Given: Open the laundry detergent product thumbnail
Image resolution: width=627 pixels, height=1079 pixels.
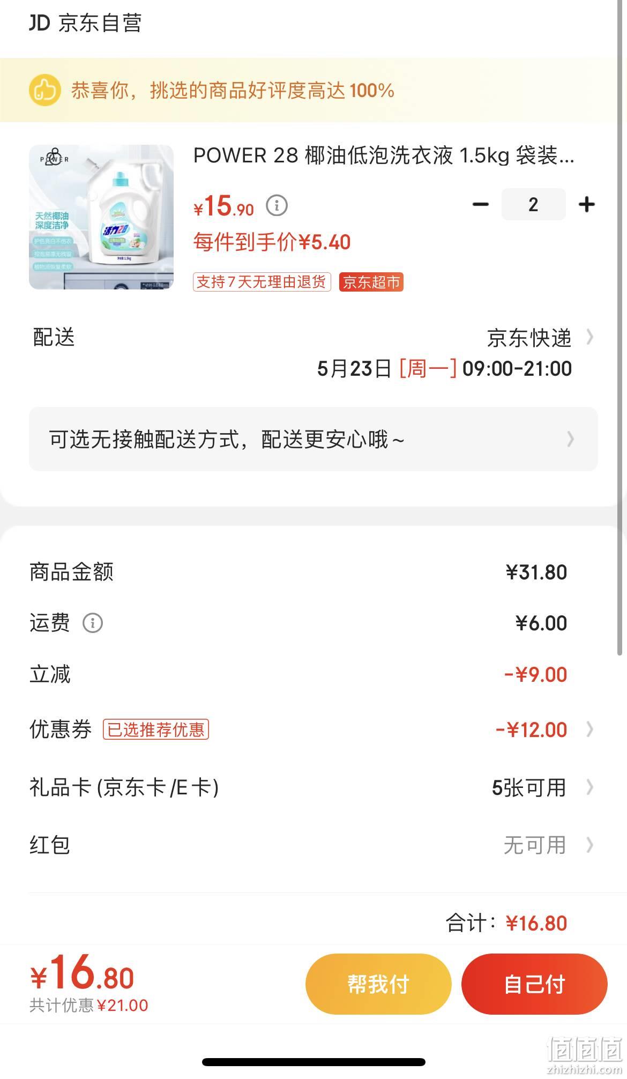Looking at the screenshot, I should tap(101, 217).
